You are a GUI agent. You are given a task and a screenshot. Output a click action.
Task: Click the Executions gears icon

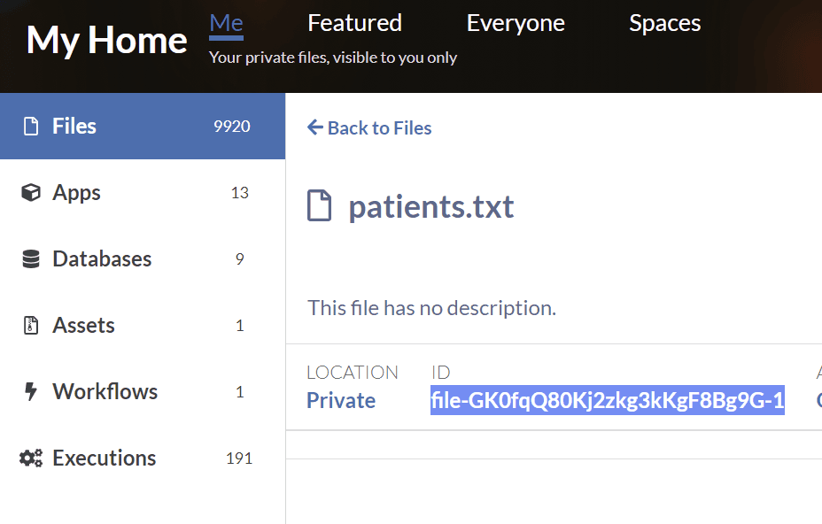click(31, 458)
